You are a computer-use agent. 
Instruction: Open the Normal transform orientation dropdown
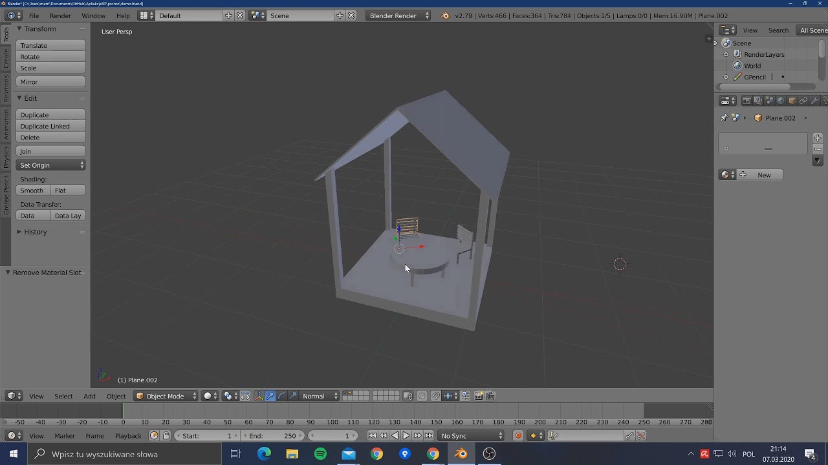coord(319,396)
